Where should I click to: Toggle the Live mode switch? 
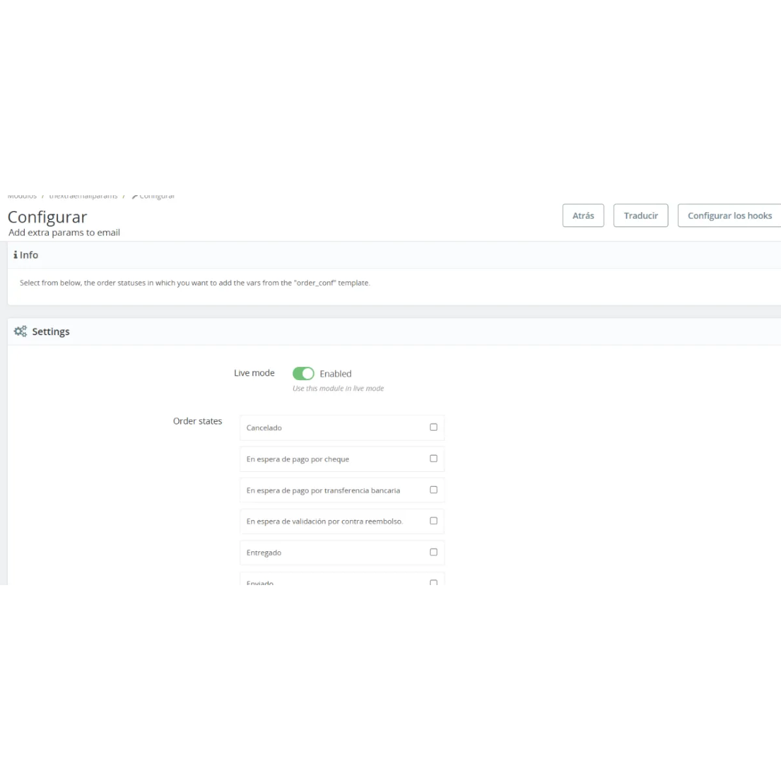pyautogui.click(x=303, y=374)
